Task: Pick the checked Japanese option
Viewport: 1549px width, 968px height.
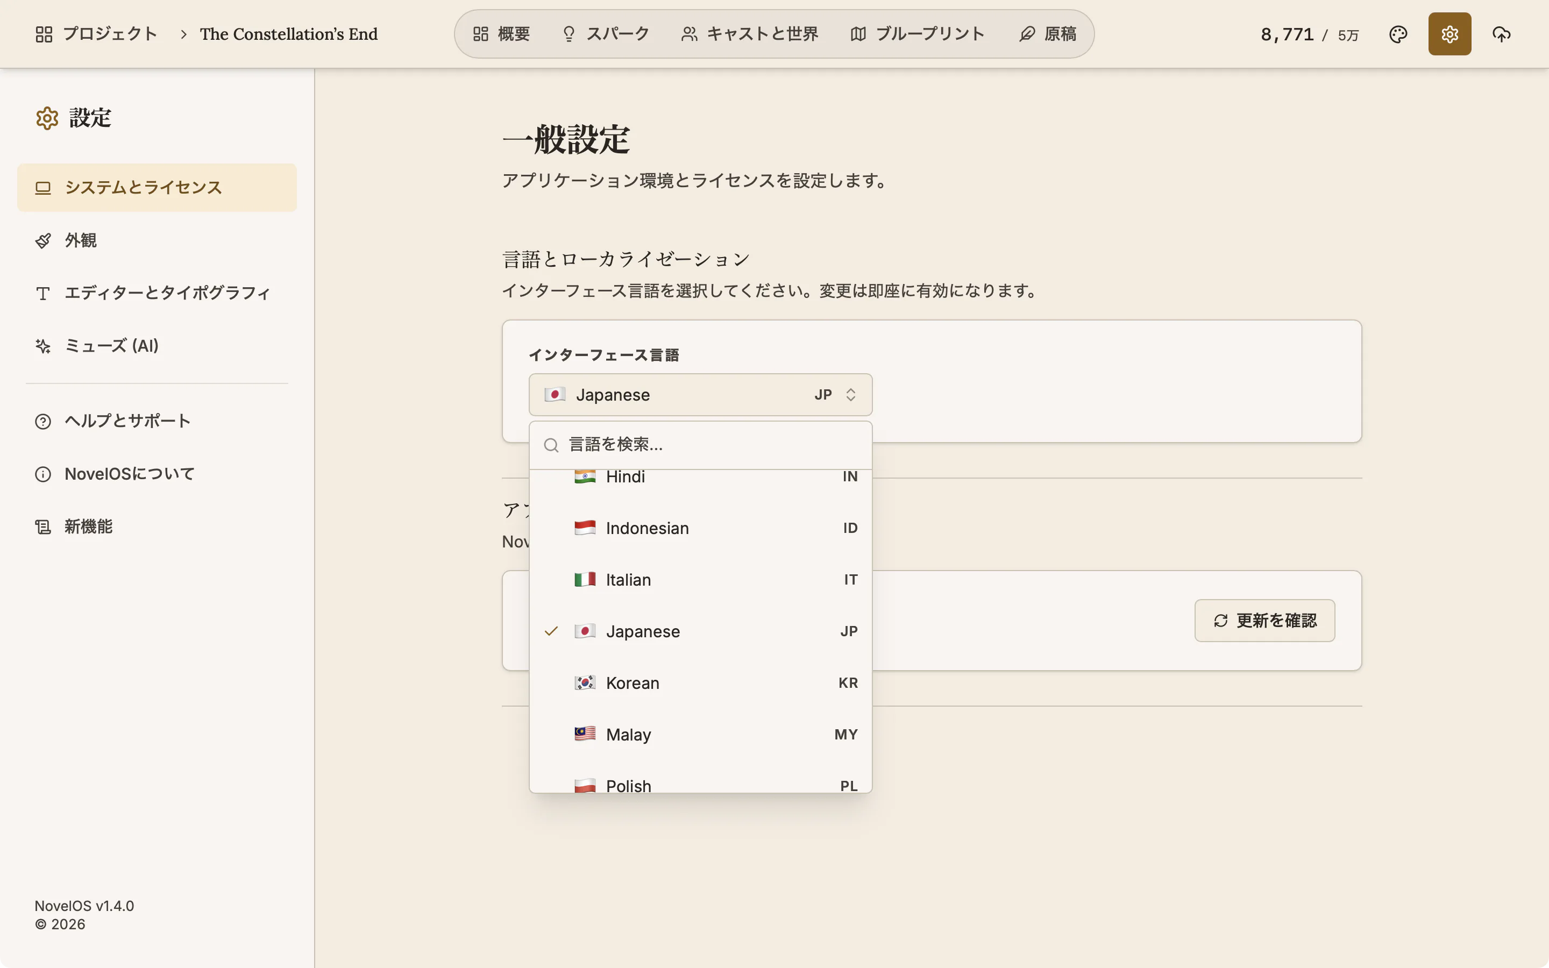Action: 700,631
